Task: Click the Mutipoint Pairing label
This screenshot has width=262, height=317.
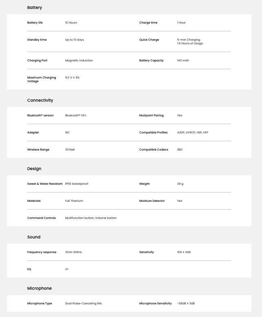Action: (x=151, y=116)
